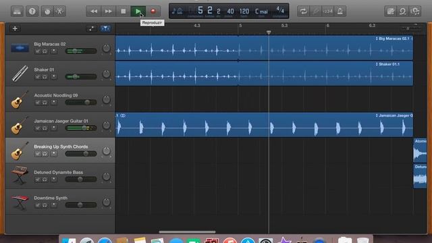Click the playhead marker in the ruler
This screenshot has width=432, height=243.
[269, 32]
